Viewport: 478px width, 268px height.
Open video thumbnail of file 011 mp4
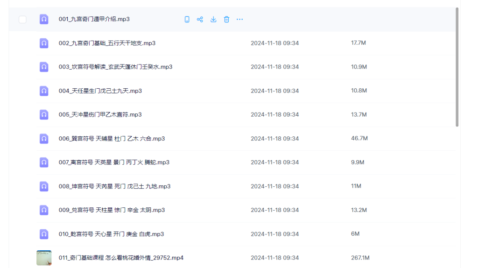(44, 258)
